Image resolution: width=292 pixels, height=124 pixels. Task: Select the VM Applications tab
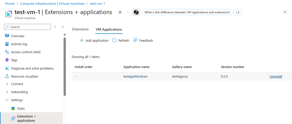(x=109, y=29)
